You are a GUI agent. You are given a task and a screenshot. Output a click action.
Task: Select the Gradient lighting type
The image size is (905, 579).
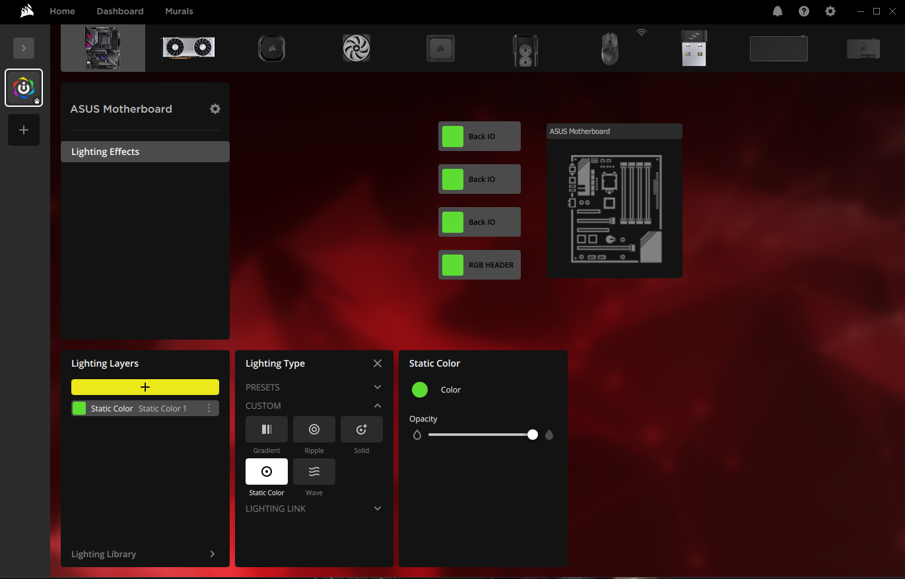[267, 429]
